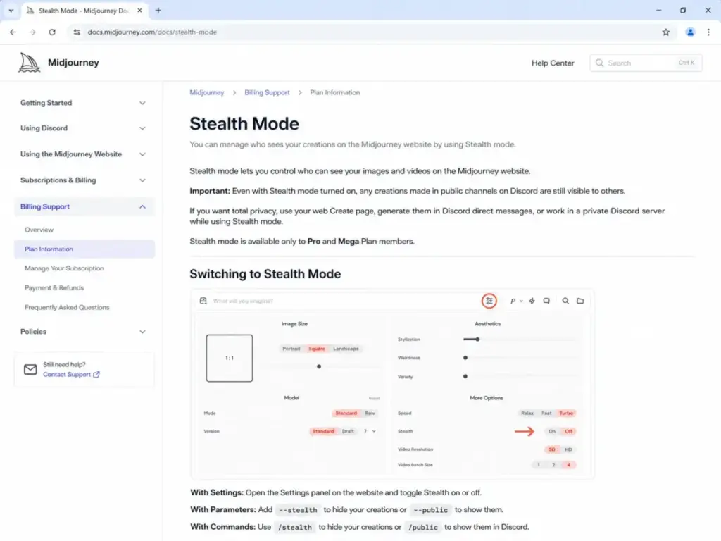Image resolution: width=721 pixels, height=541 pixels.
Task: Open the tab search dropdown
Action: pos(11,10)
